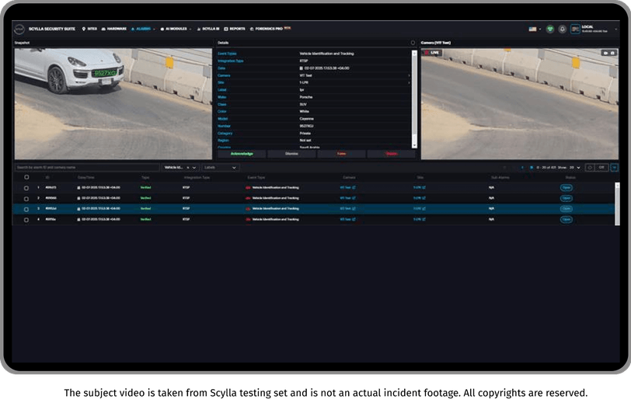Click the alarm search input field
631x403 pixels.
pos(87,167)
